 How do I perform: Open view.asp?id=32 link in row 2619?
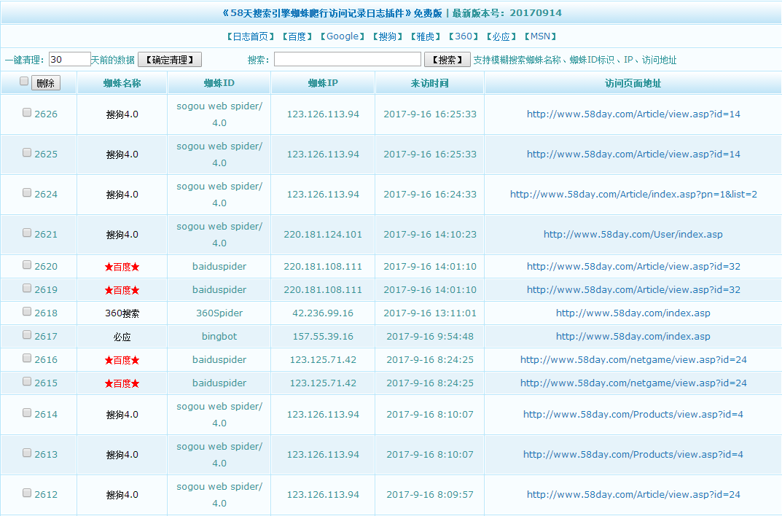(633, 289)
